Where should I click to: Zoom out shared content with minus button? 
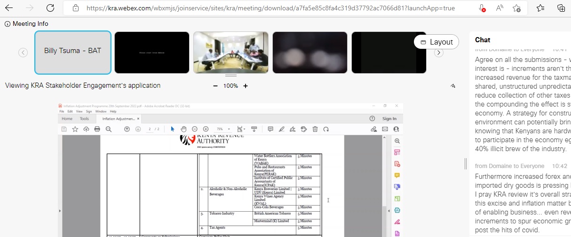tap(215, 86)
